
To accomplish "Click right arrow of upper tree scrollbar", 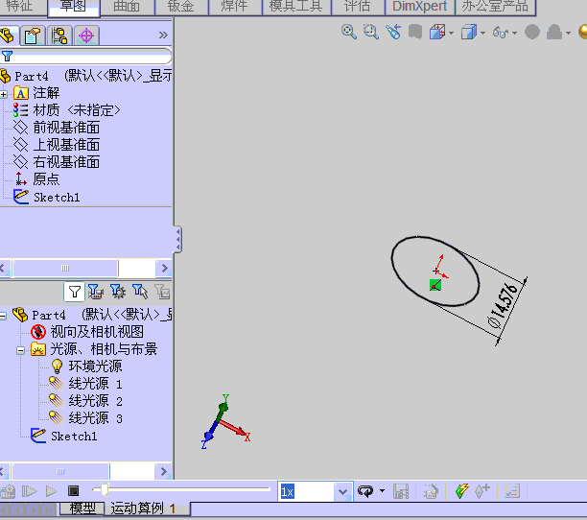I will click(x=164, y=268).
